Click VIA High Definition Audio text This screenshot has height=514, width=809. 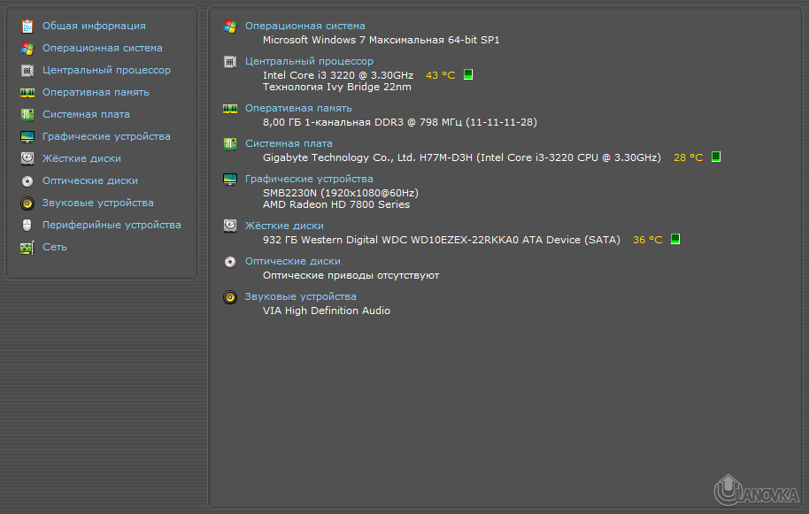[x=327, y=311]
